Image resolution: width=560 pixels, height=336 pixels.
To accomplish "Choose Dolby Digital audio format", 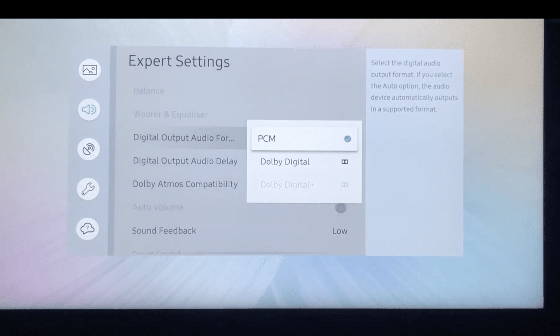I will click(304, 162).
